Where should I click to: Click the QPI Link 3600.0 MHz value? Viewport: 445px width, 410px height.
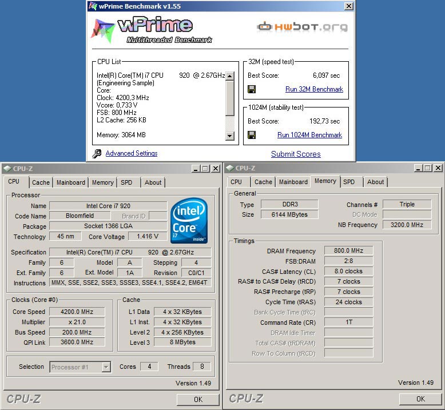pyautogui.click(x=77, y=342)
